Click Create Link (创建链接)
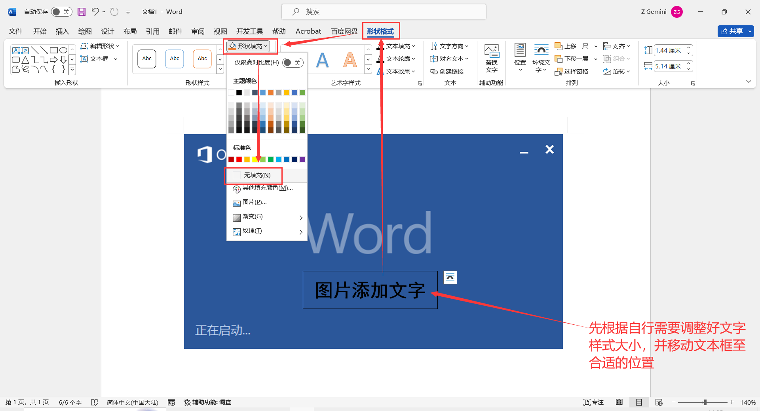The width and height of the screenshot is (760, 411). click(x=446, y=72)
